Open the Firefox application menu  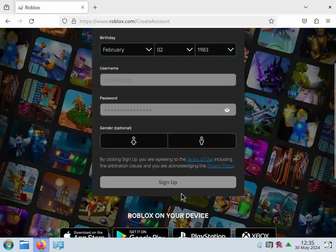tap(328, 21)
